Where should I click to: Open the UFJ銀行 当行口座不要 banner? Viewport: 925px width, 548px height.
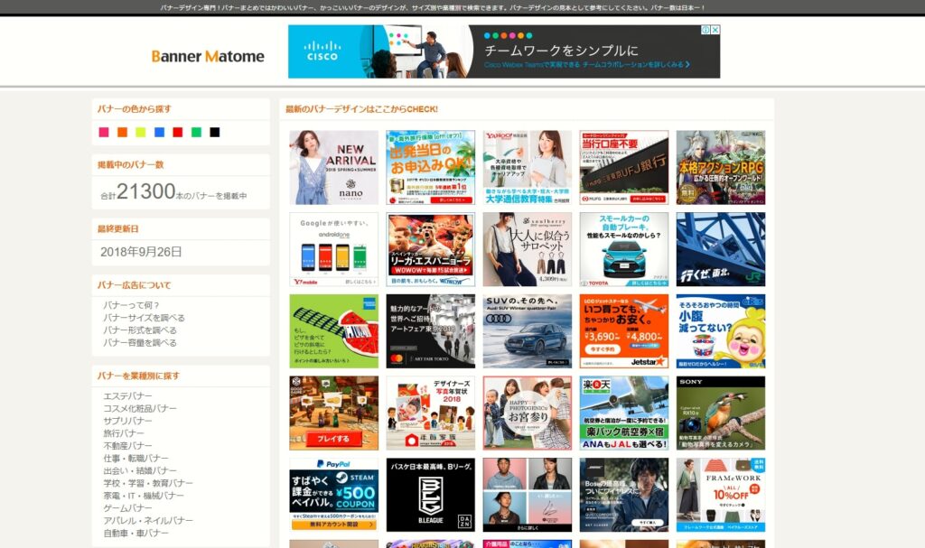pyautogui.click(x=624, y=168)
